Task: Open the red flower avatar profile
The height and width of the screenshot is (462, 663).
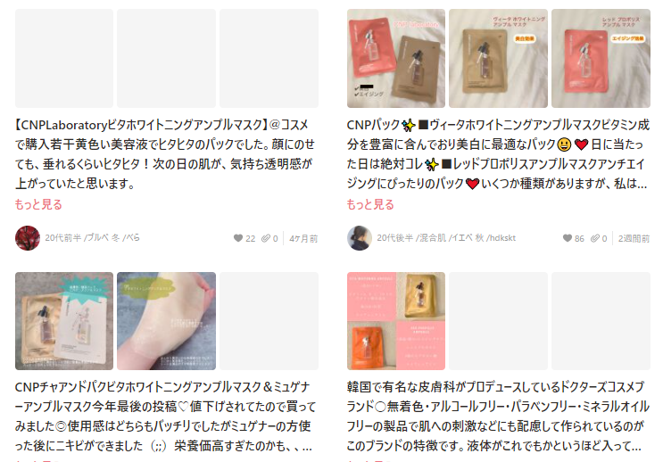Action: [28, 238]
